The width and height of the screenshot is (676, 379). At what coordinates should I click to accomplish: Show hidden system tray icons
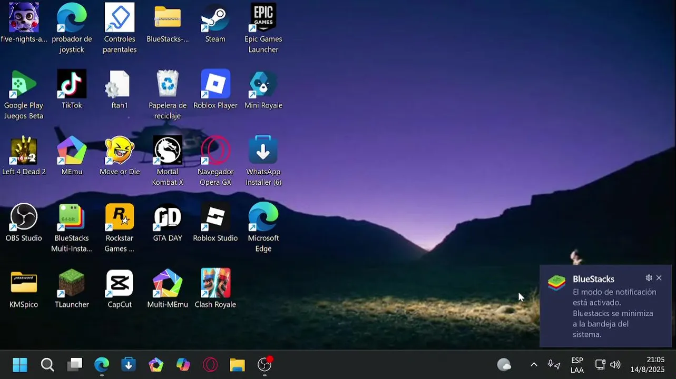point(534,364)
